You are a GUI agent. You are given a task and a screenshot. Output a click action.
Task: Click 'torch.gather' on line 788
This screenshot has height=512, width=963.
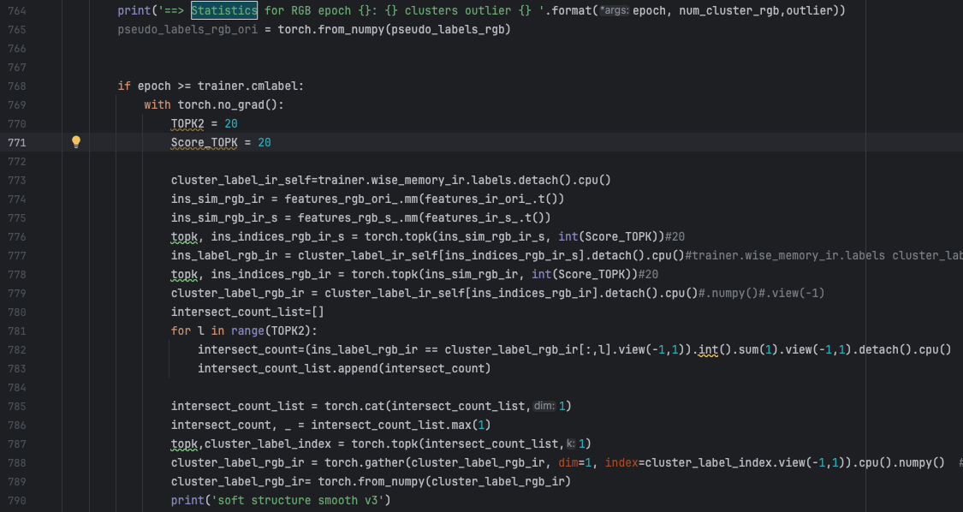click(x=365, y=463)
